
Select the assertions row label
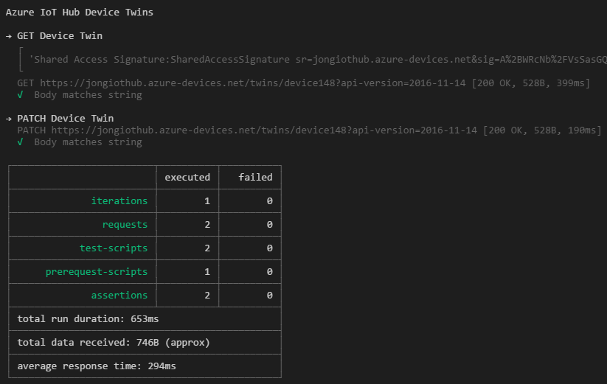click(x=119, y=296)
